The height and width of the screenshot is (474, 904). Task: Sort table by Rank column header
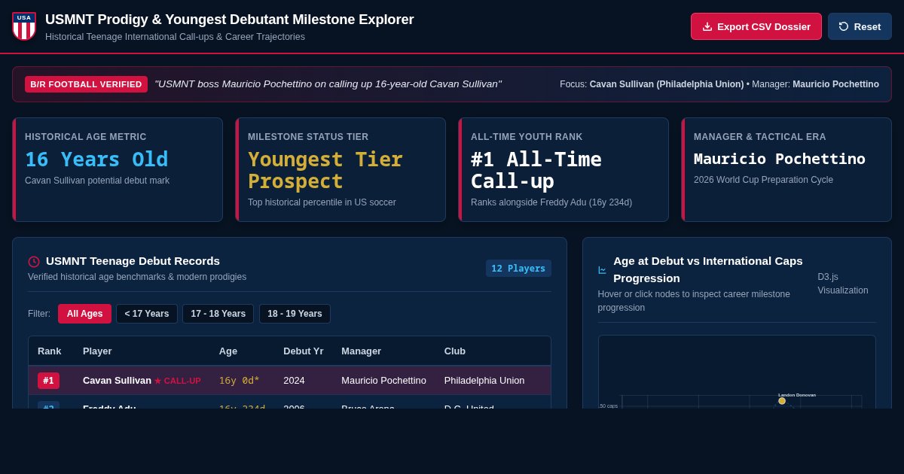coord(50,351)
